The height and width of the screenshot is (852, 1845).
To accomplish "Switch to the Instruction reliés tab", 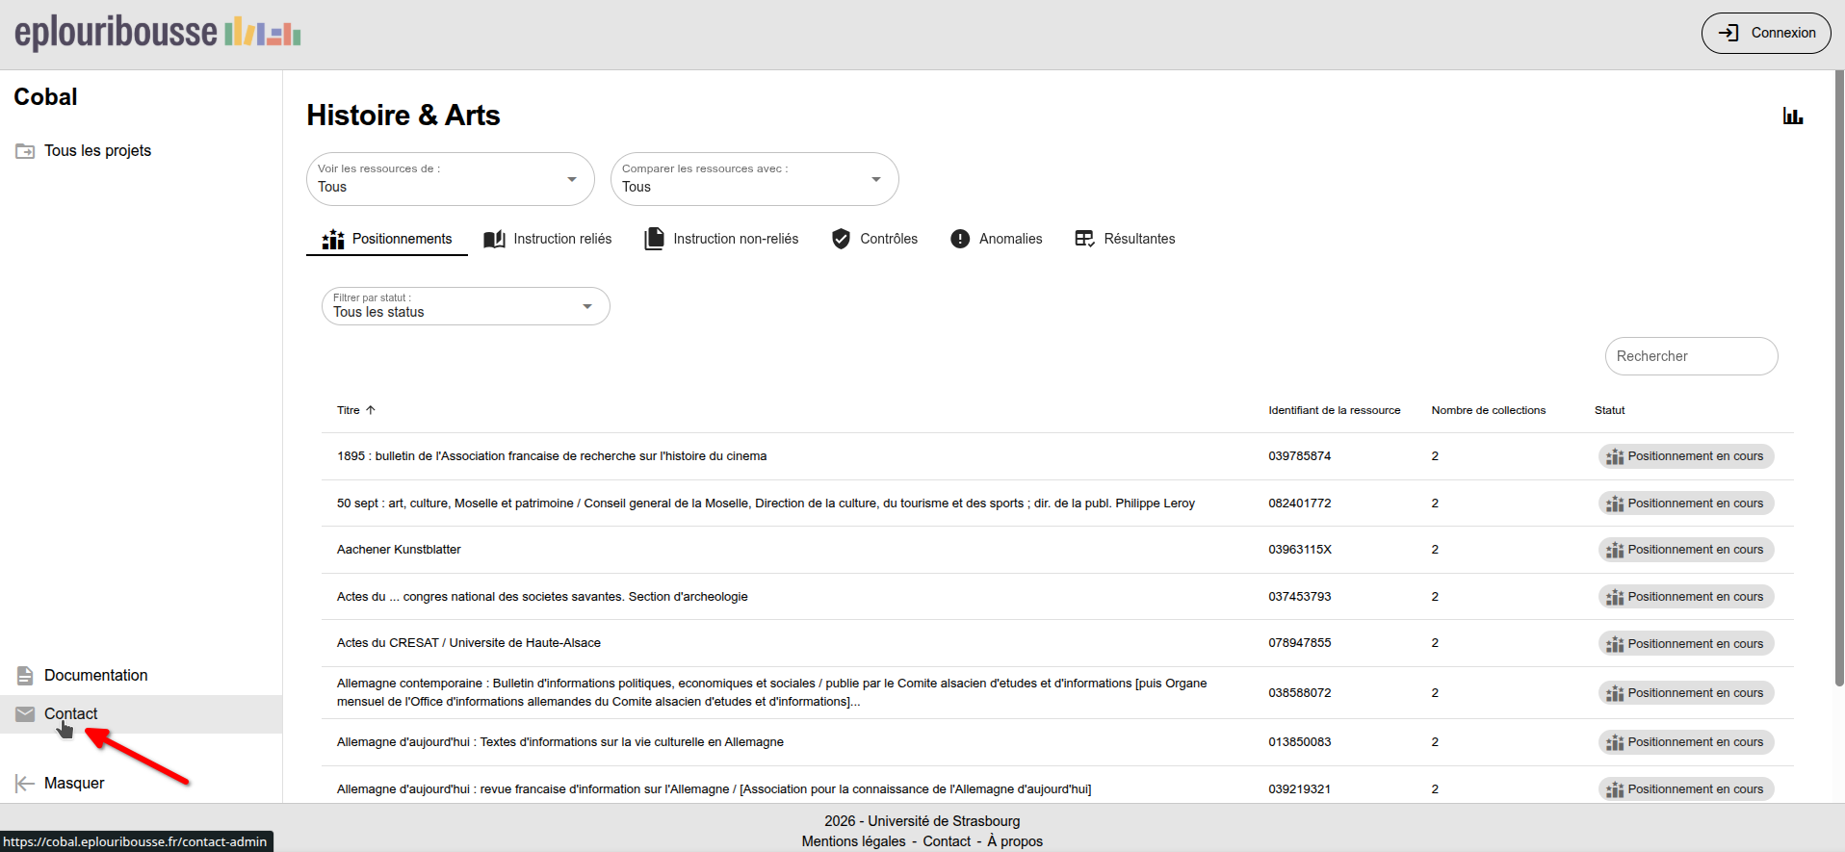I will point(548,239).
